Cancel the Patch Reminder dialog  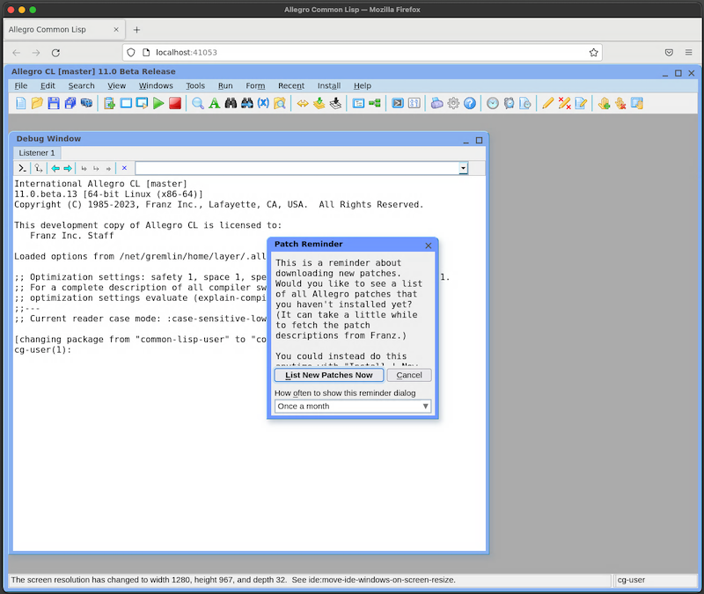click(x=408, y=374)
